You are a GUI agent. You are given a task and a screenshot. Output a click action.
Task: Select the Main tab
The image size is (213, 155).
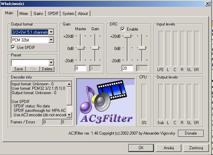pos(9,13)
